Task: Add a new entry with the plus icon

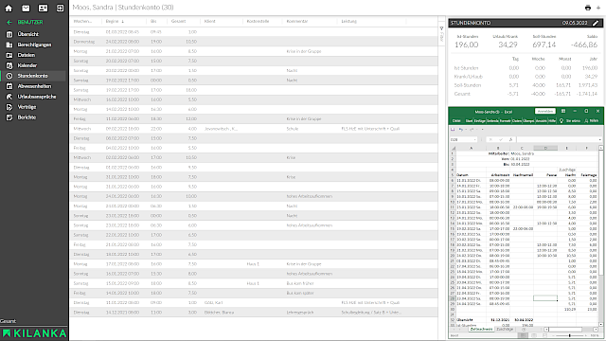Action: tap(598, 8)
